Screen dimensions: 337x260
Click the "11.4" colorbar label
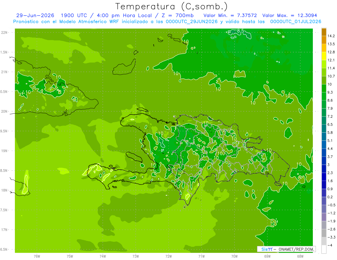coord(331,68)
